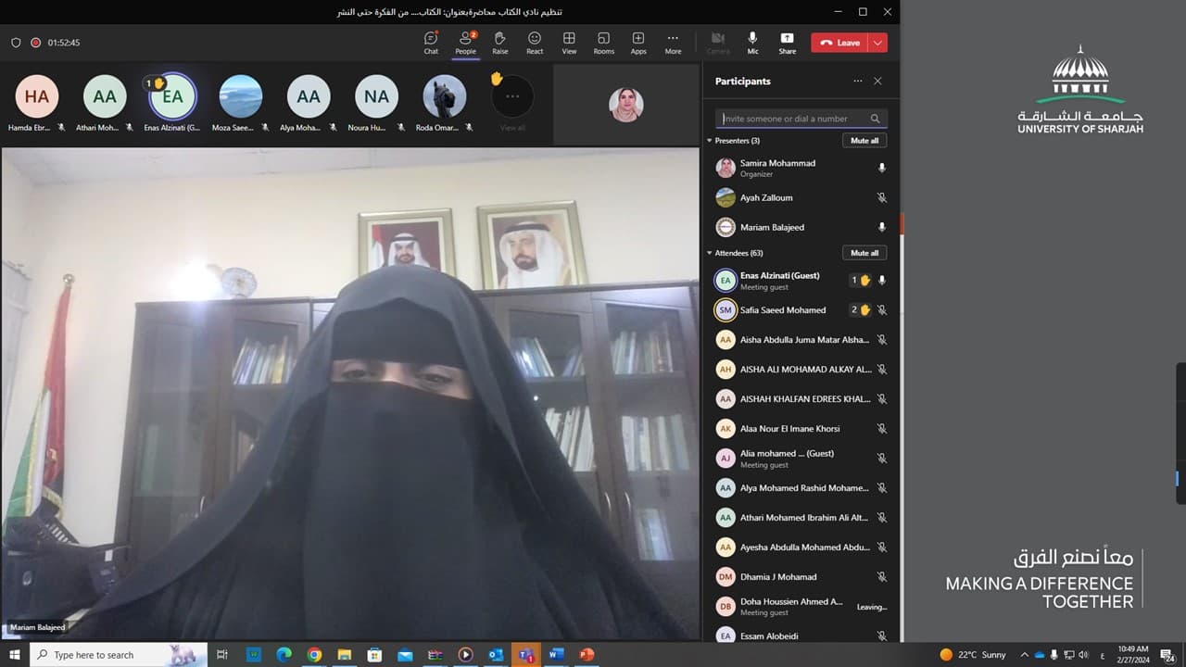Viewport: 1186px width, 667px height.
Task: Open the React emoji menu
Action: point(535,42)
